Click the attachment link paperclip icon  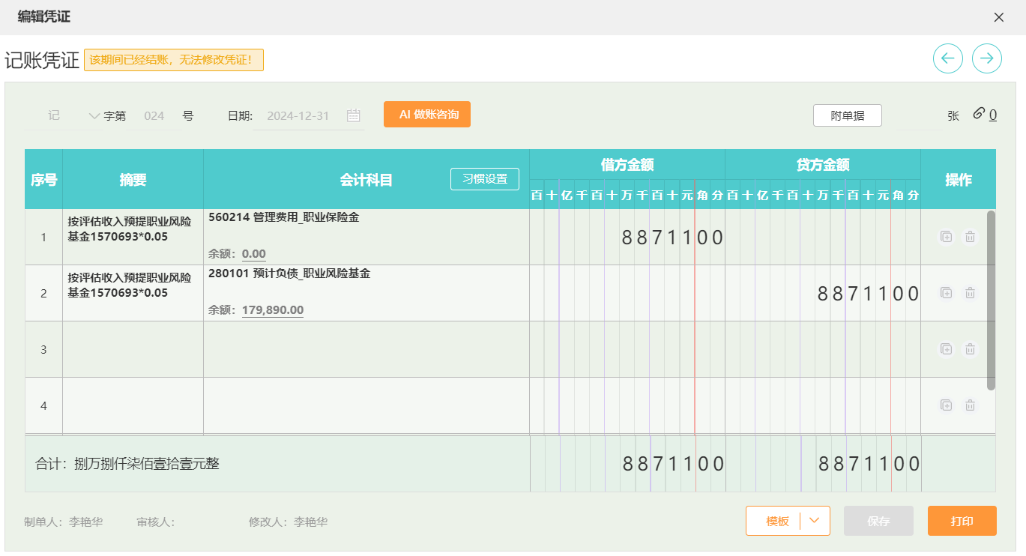[x=979, y=114]
